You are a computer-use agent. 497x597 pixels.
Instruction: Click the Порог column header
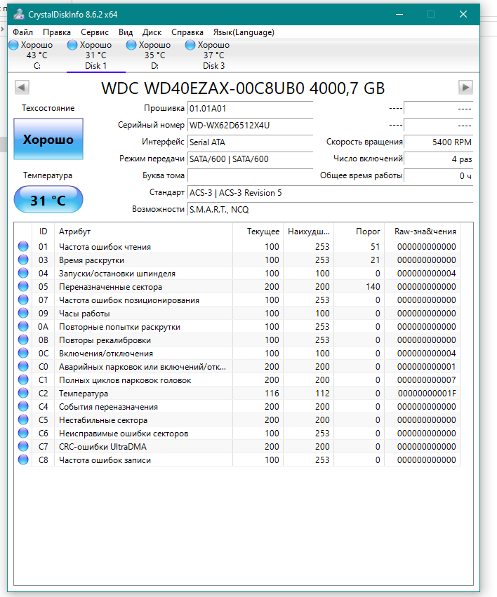pos(359,231)
